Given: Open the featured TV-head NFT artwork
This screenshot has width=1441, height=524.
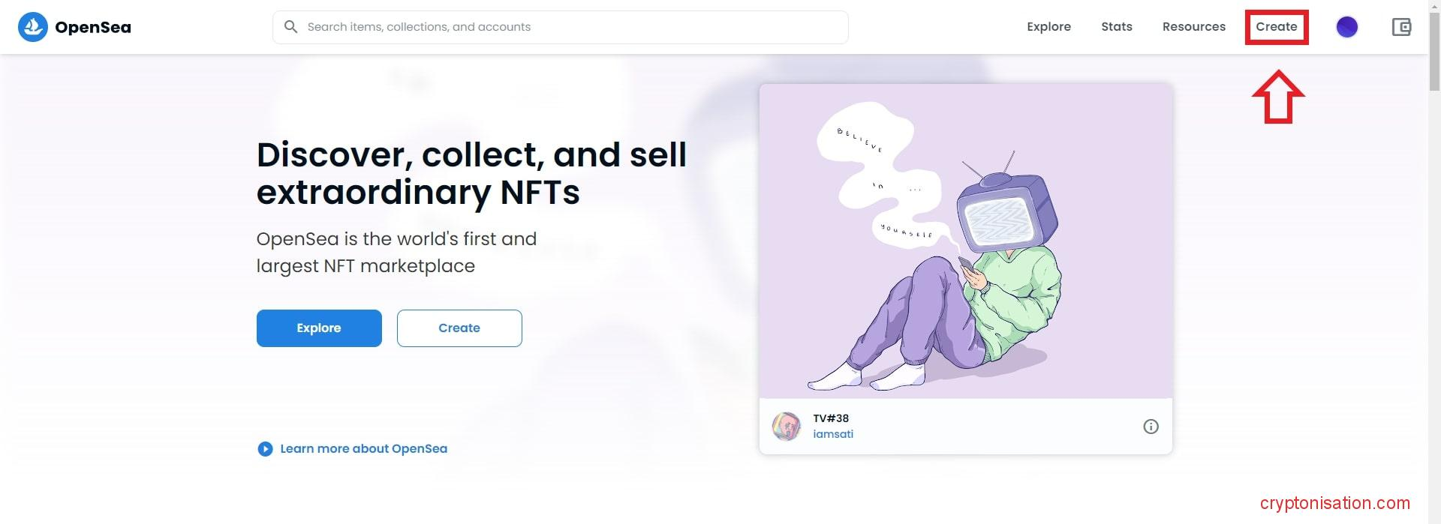Looking at the screenshot, I should coord(965,240).
